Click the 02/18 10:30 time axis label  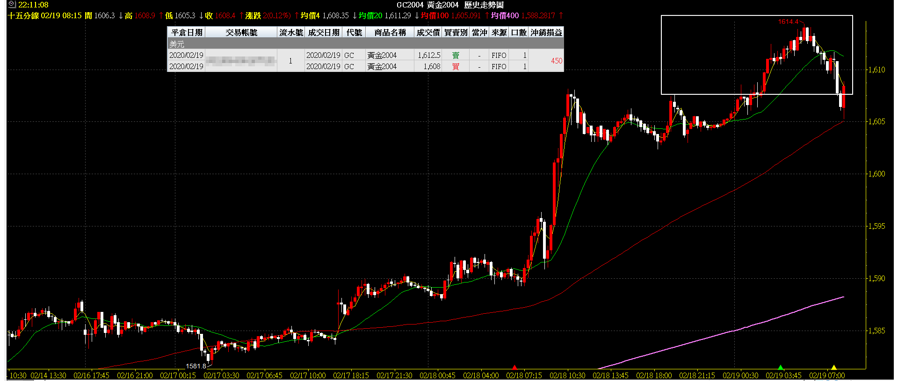567,375
